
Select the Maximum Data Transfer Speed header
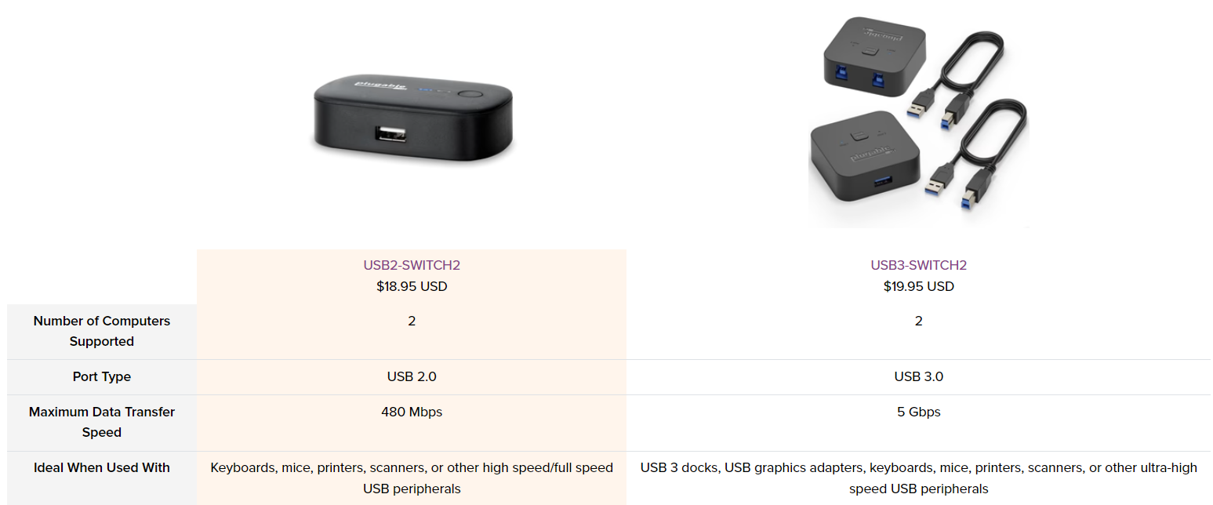102,422
